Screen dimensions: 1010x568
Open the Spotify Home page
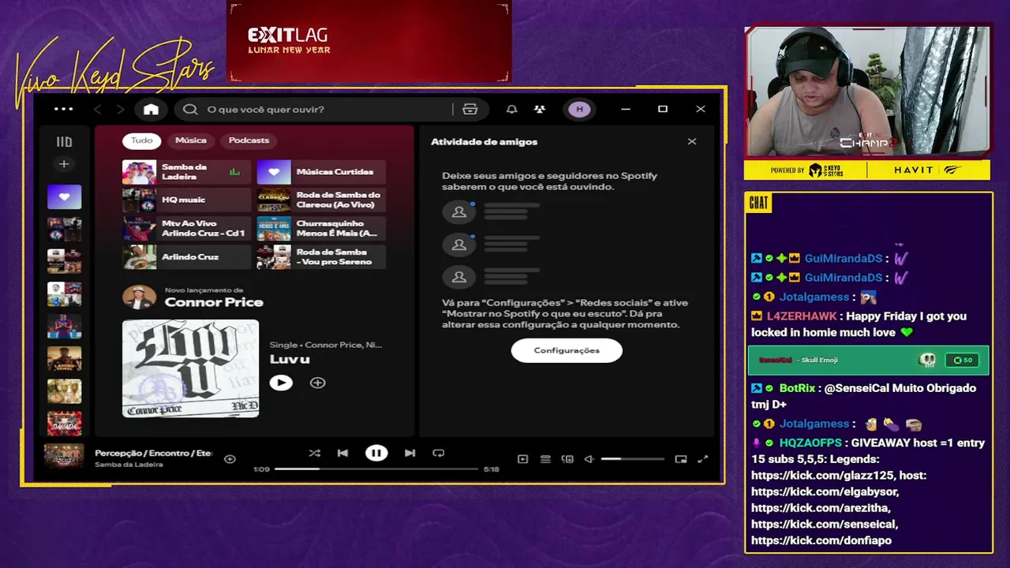pyautogui.click(x=151, y=109)
